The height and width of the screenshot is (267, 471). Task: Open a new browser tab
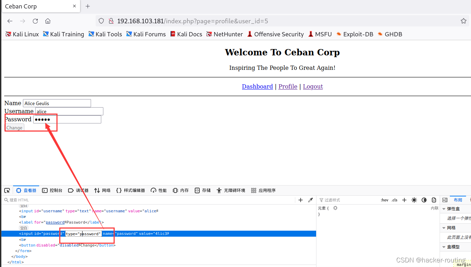point(88,6)
